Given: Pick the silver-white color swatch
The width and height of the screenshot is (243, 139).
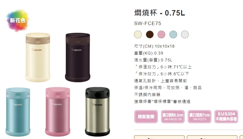Looking at the screenshot, I should point(185,34).
